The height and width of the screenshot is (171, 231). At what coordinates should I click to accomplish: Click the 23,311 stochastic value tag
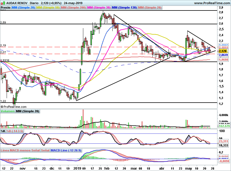(x=224, y=141)
